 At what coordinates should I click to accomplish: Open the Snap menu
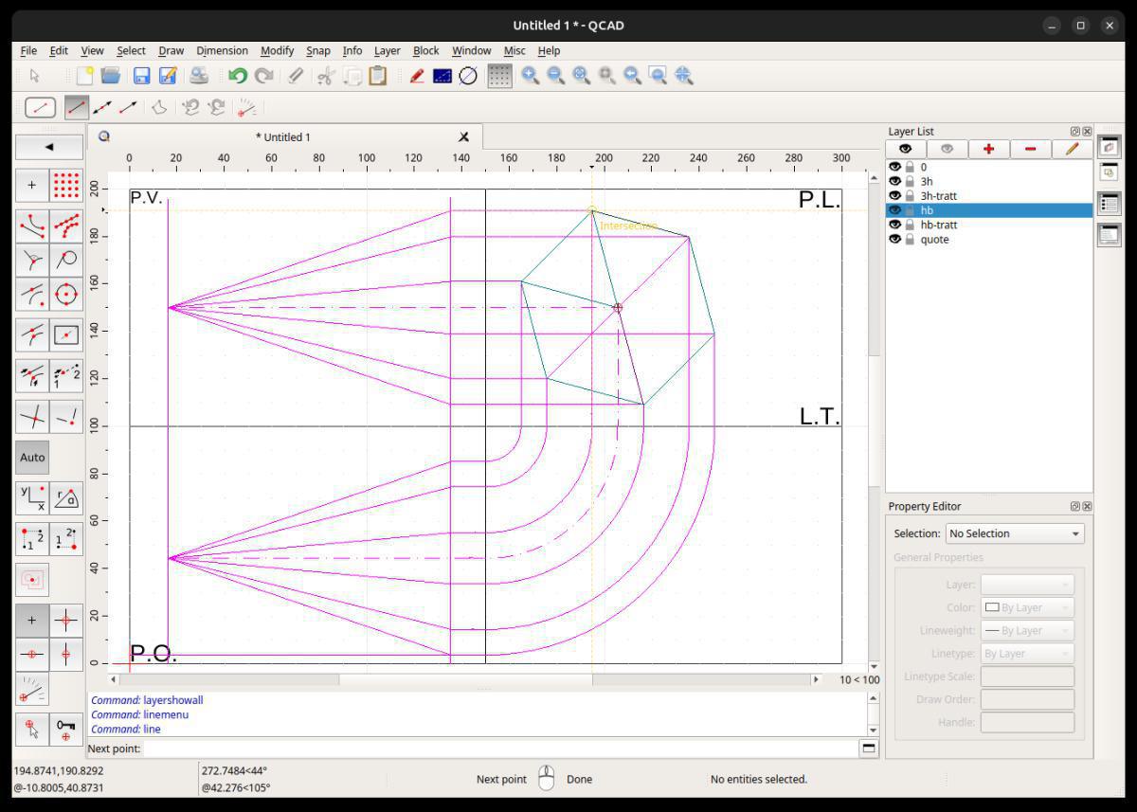click(x=317, y=50)
